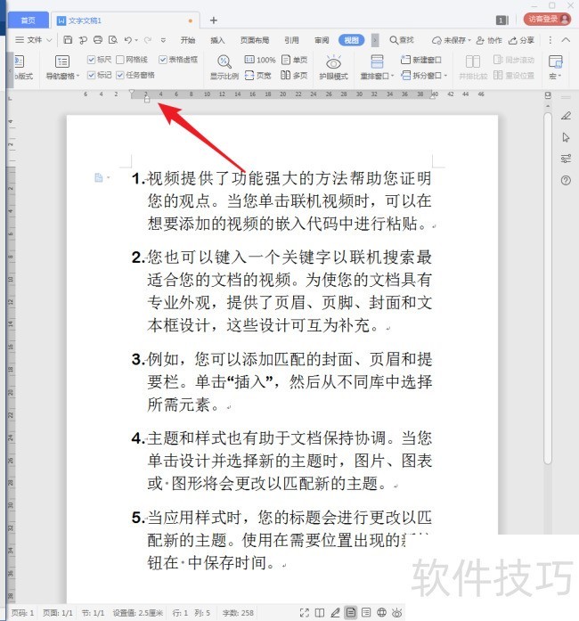Click 字数: 258 word count in status bar
579x621 pixels.
(x=238, y=613)
